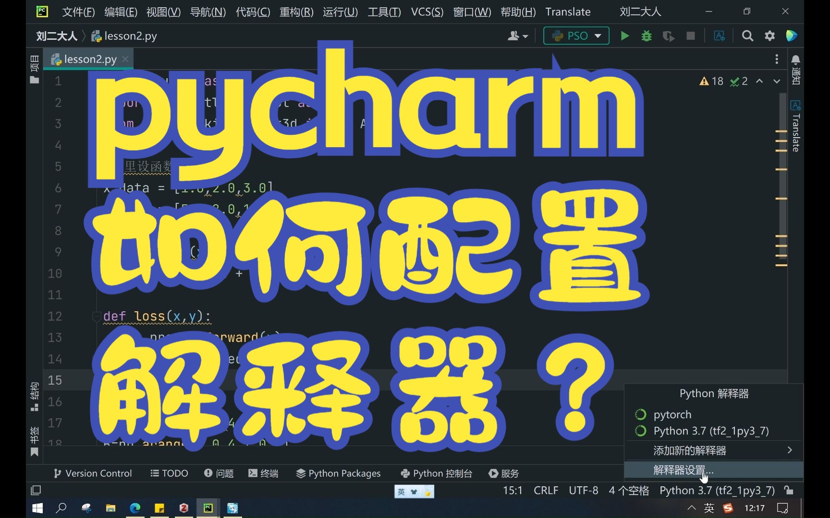This screenshot has height=518, width=830.
Task: Jump to the next highlighted problem arrow
Action: tap(777, 81)
